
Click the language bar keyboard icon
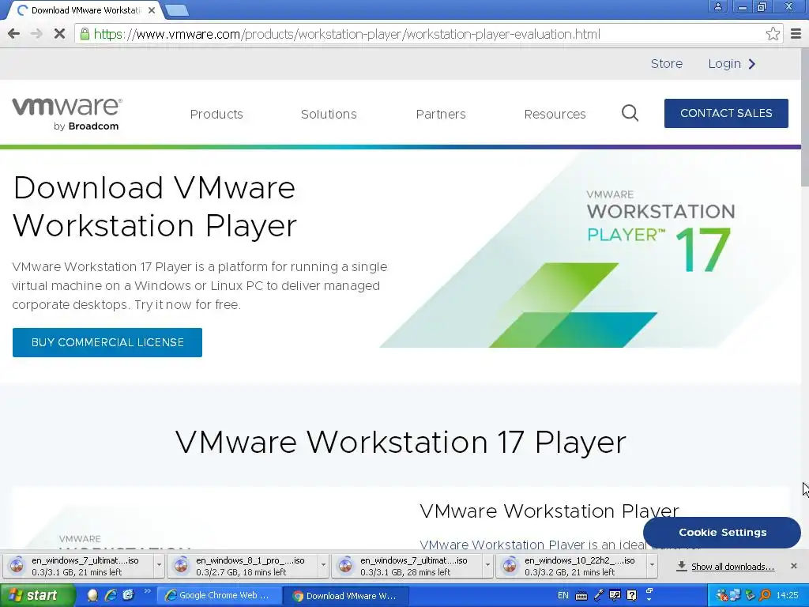(x=581, y=596)
